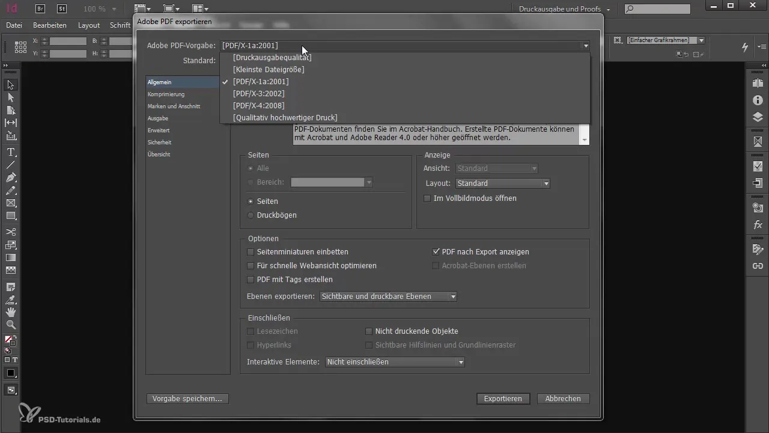The height and width of the screenshot is (433, 769).
Task: Click description box scroll down arrow
Action: click(x=585, y=140)
